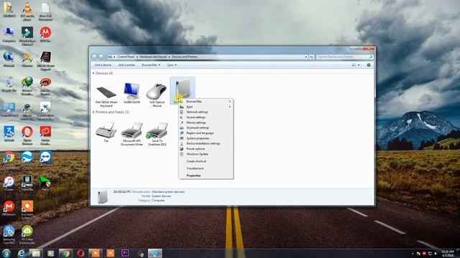Select the Dell wired keyboard device icon

point(106,92)
